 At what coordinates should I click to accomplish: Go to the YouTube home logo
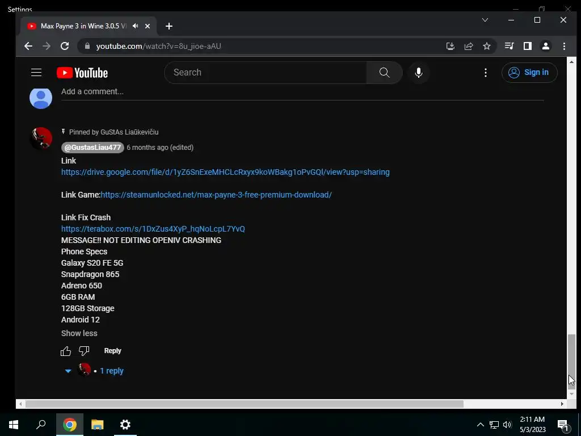pos(82,73)
